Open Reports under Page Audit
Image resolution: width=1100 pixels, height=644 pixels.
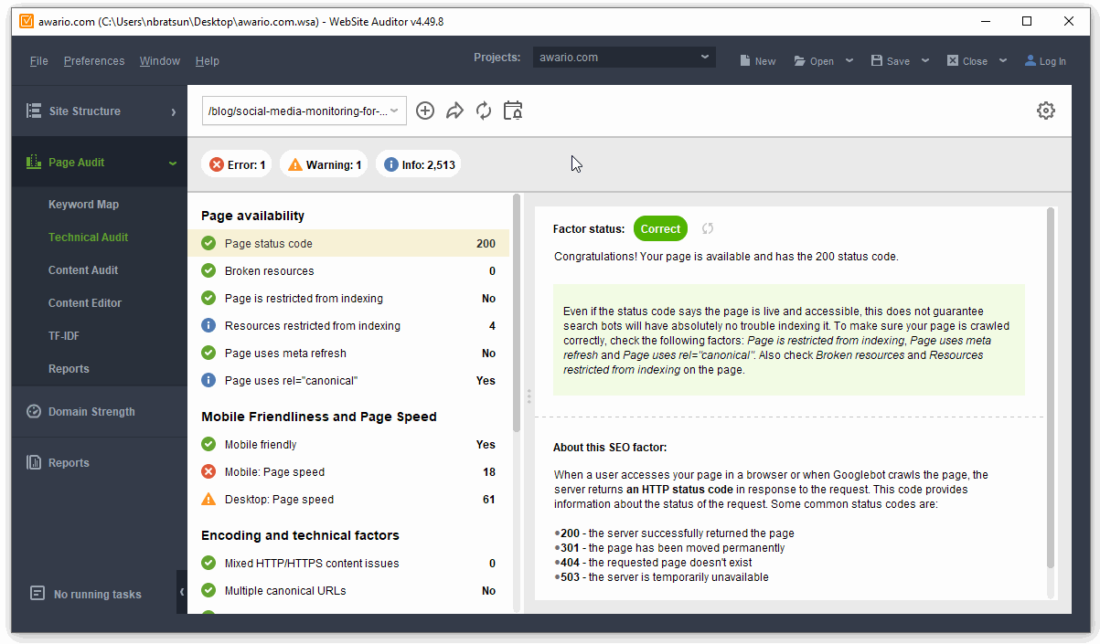point(69,369)
